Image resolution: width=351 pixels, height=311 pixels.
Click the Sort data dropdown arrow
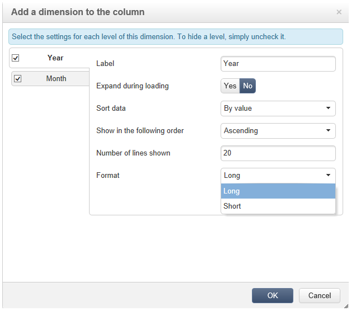click(x=328, y=109)
